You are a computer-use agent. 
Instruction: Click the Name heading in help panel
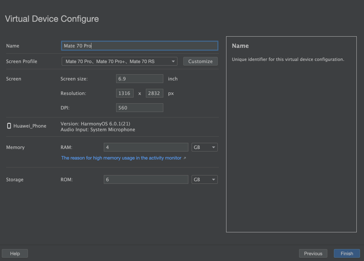click(x=240, y=46)
